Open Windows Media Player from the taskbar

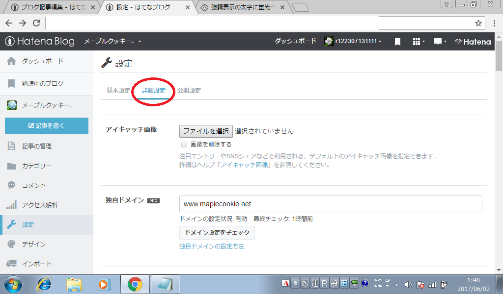point(104,284)
